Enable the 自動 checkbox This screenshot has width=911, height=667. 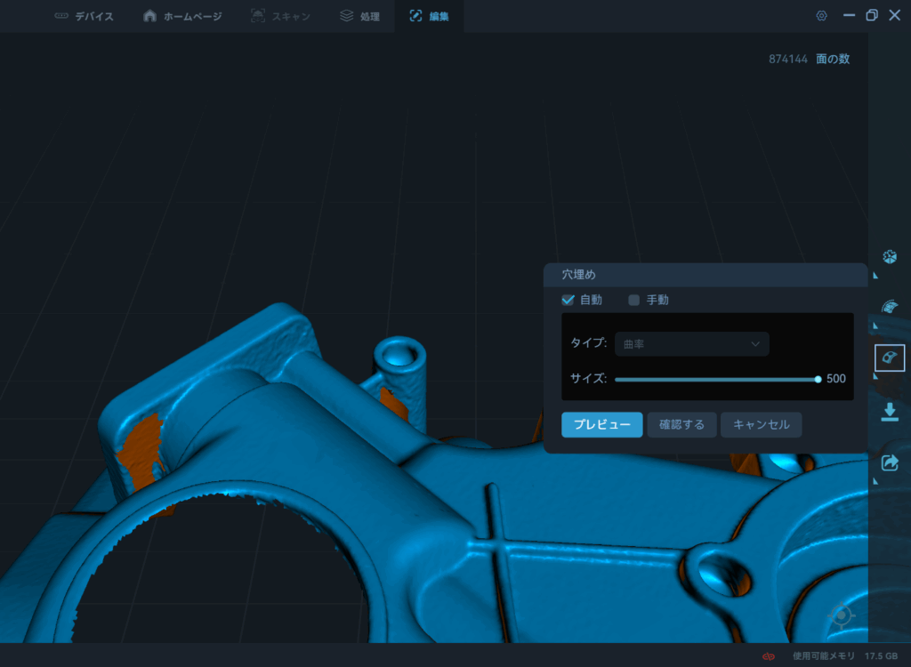(568, 300)
